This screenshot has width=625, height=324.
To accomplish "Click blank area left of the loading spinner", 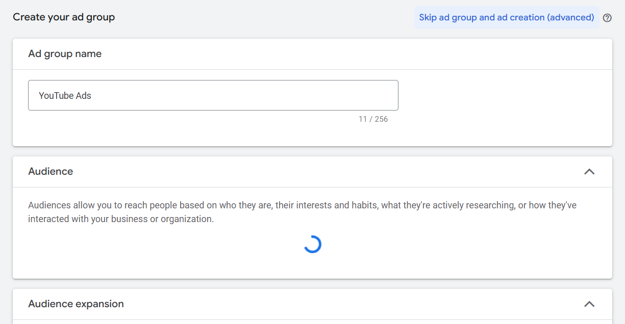I will tap(153, 246).
